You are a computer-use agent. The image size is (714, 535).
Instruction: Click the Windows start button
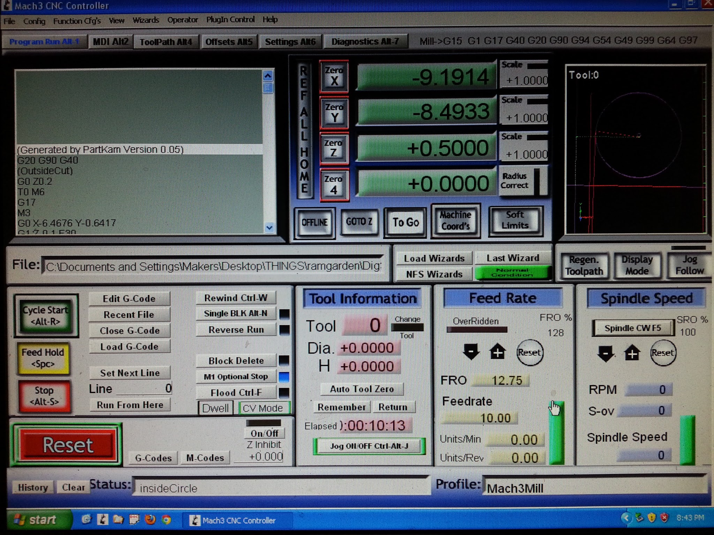coord(37,520)
